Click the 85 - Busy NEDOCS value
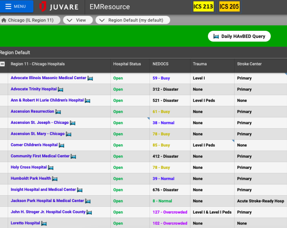Image resolution: width=287 pixels, height=228 pixels. pos(161,145)
